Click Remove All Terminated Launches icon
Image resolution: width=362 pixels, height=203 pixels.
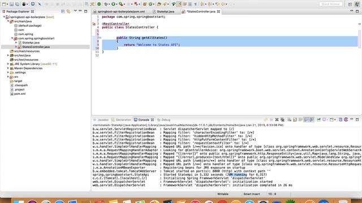(282, 120)
